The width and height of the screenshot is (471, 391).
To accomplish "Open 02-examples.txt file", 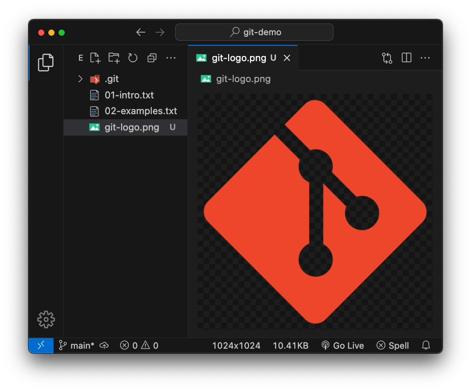I will [126, 111].
